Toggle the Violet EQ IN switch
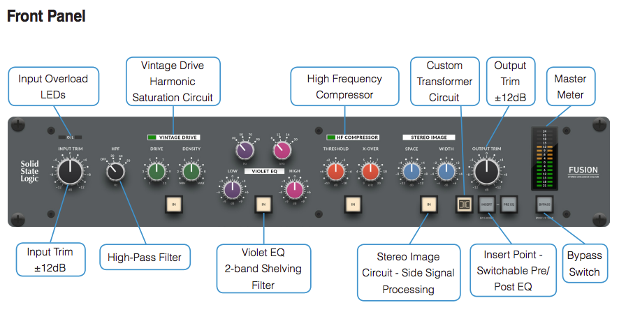 coord(263,204)
